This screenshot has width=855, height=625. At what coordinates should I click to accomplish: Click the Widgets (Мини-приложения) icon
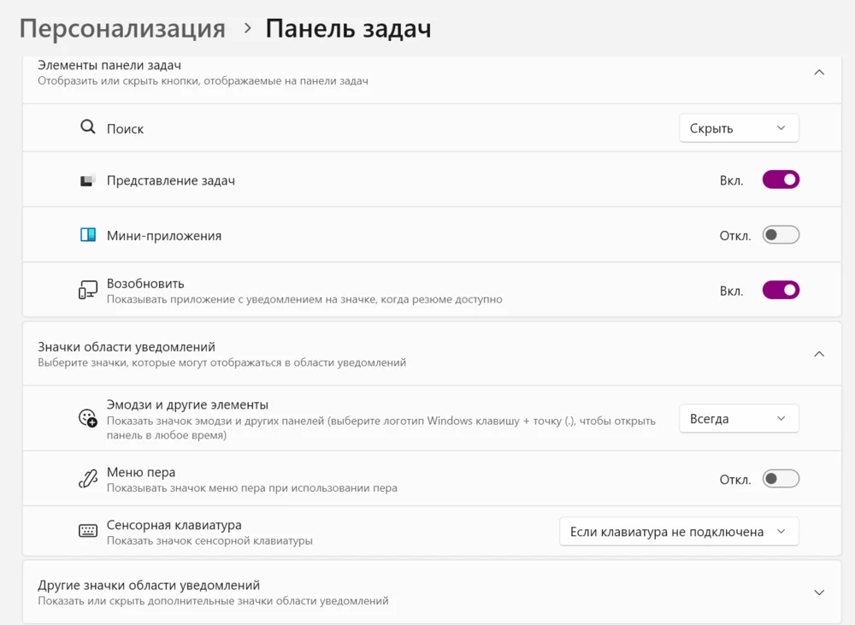point(88,235)
